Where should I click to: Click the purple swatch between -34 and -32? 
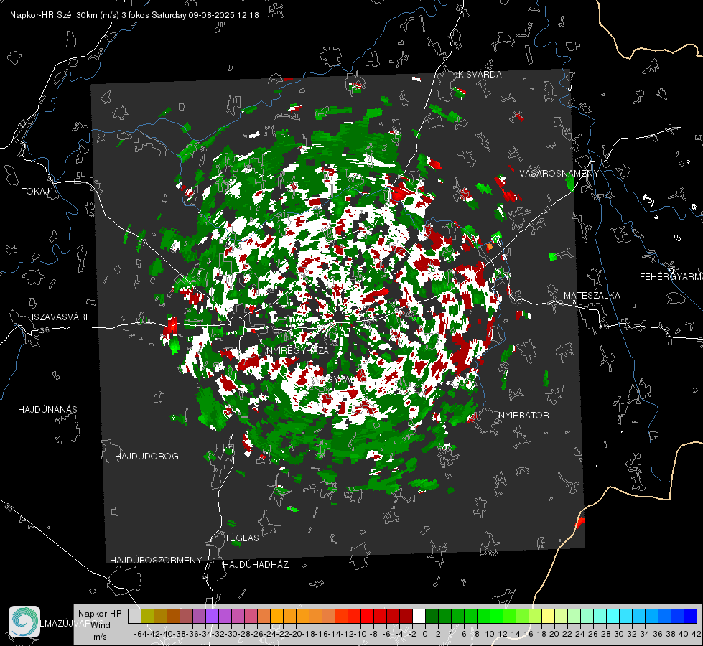tap(212, 616)
